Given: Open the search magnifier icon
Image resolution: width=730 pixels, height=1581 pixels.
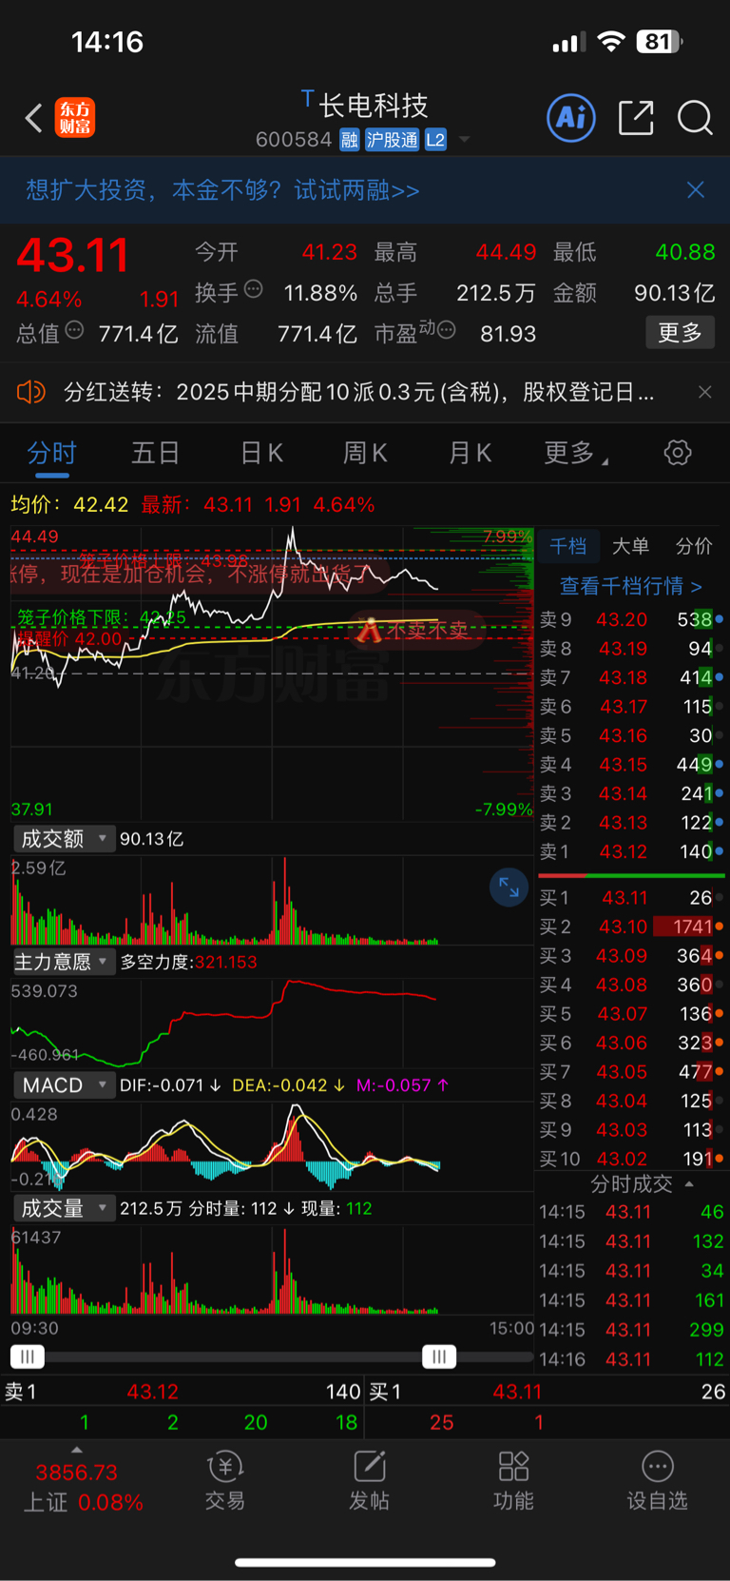Looking at the screenshot, I should click(x=695, y=118).
